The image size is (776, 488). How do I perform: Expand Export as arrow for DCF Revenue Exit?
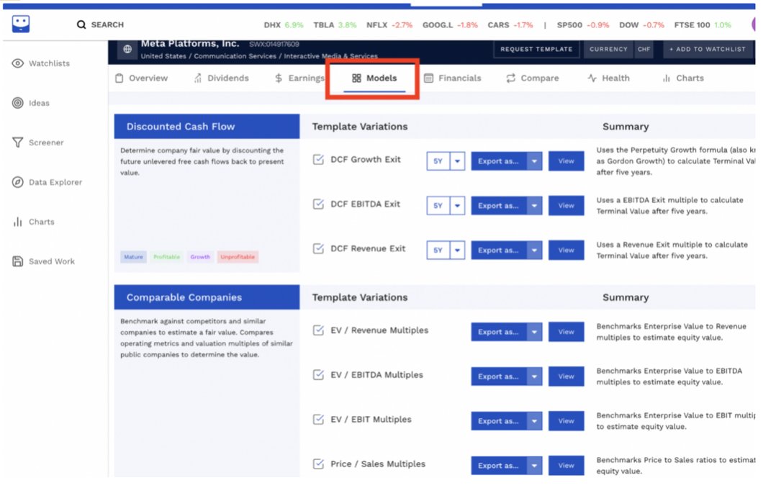click(x=534, y=250)
